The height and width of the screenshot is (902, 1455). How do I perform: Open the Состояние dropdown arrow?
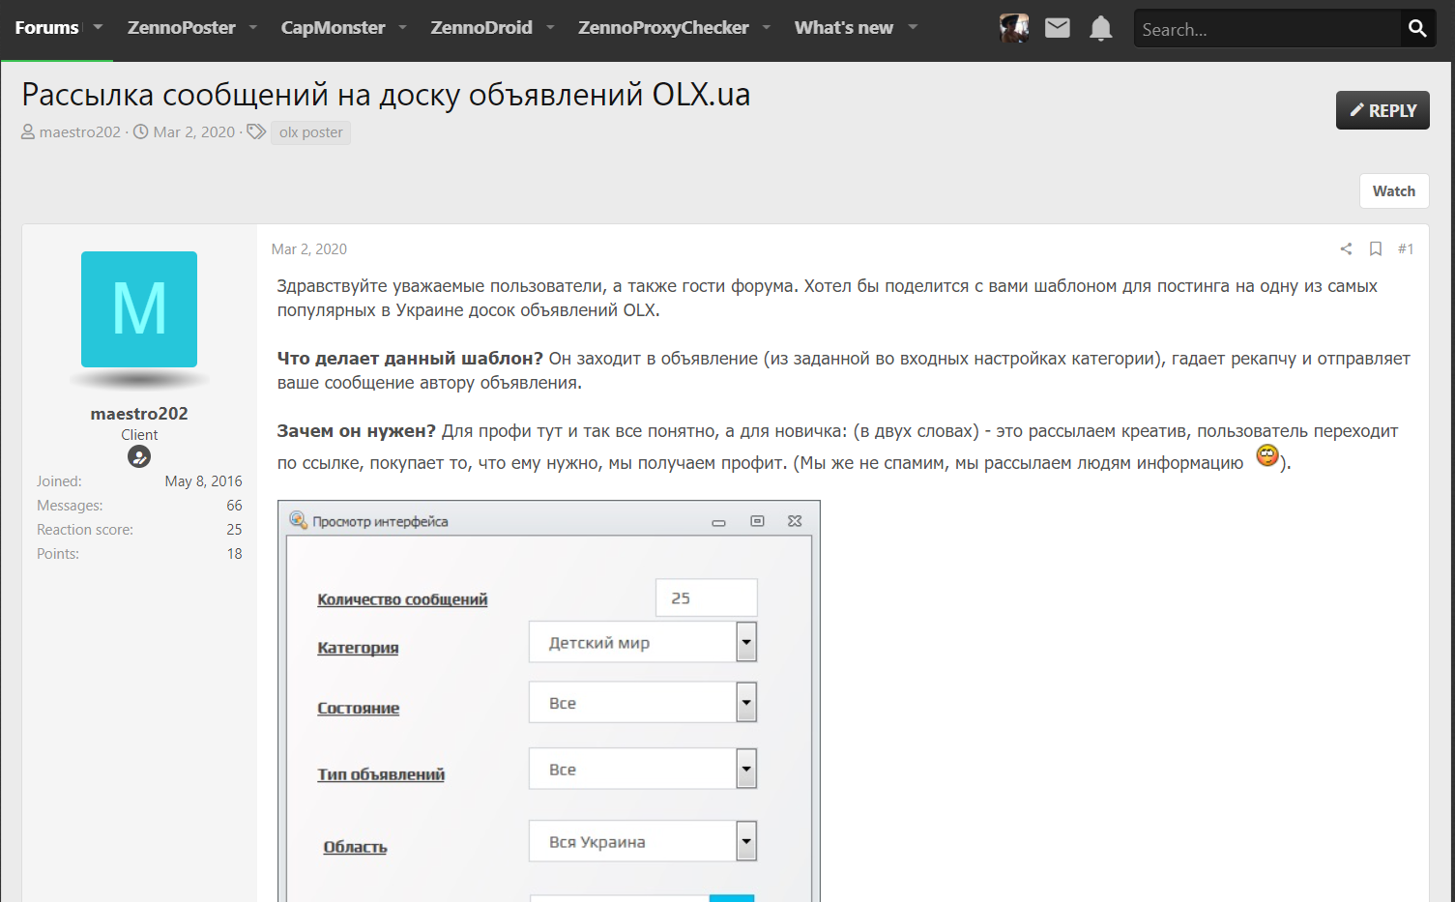(x=746, y=703)
